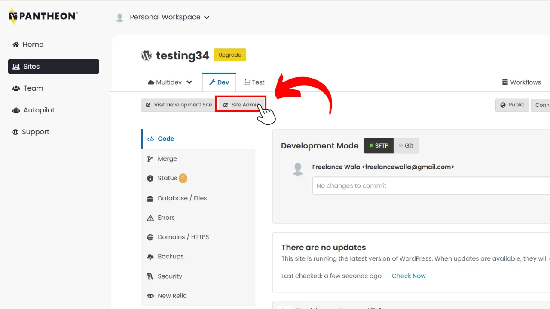Click the orange Status badge 1
The image size is (550, 309).
click(183, 178)
